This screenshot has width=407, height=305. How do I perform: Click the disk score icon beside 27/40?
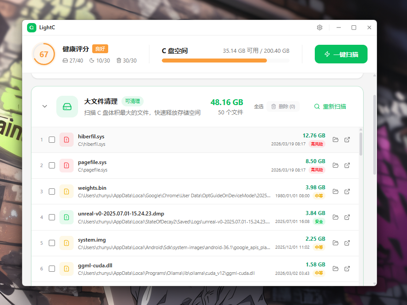pyautogui.click(x=65, y=60)
